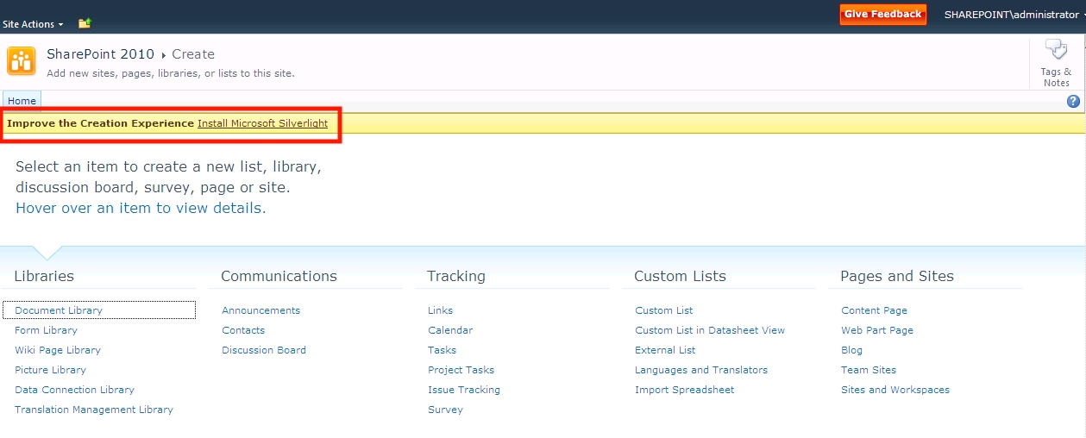Screen dimensions: 1086x438
Task: Click 'Improve the Creation Experience' text
Action: point(101,123)
